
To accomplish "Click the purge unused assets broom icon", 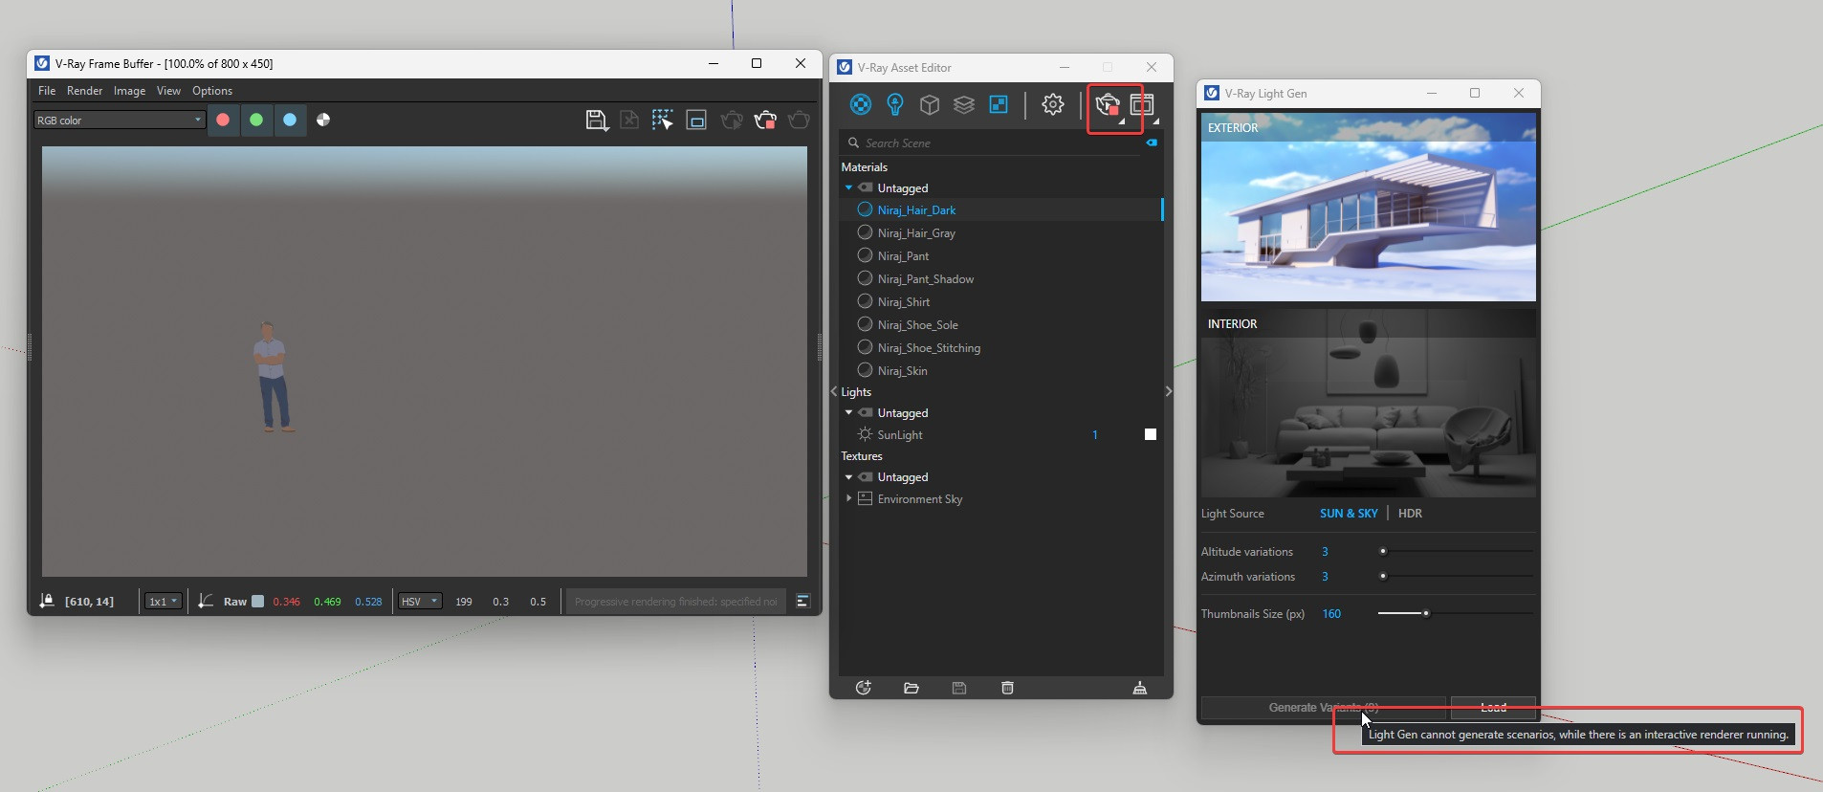I will (x=1140, y=688).
